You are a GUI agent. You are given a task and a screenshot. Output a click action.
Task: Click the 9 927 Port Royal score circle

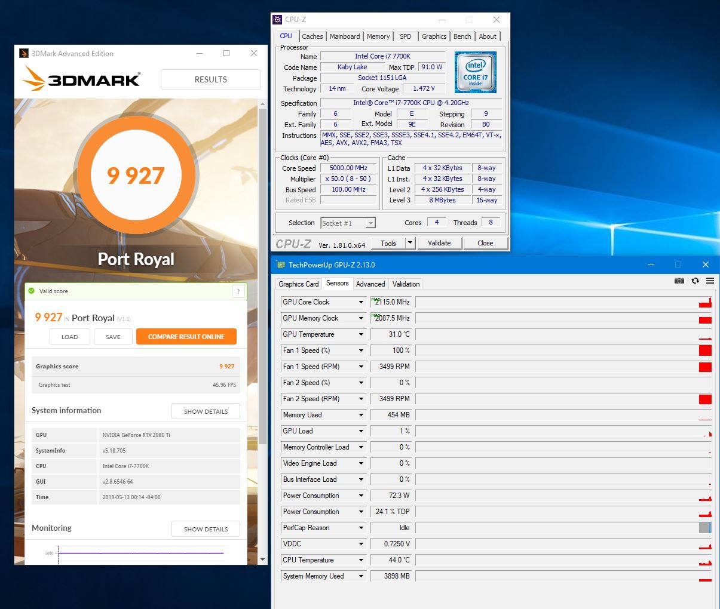(x=136, y=176)
